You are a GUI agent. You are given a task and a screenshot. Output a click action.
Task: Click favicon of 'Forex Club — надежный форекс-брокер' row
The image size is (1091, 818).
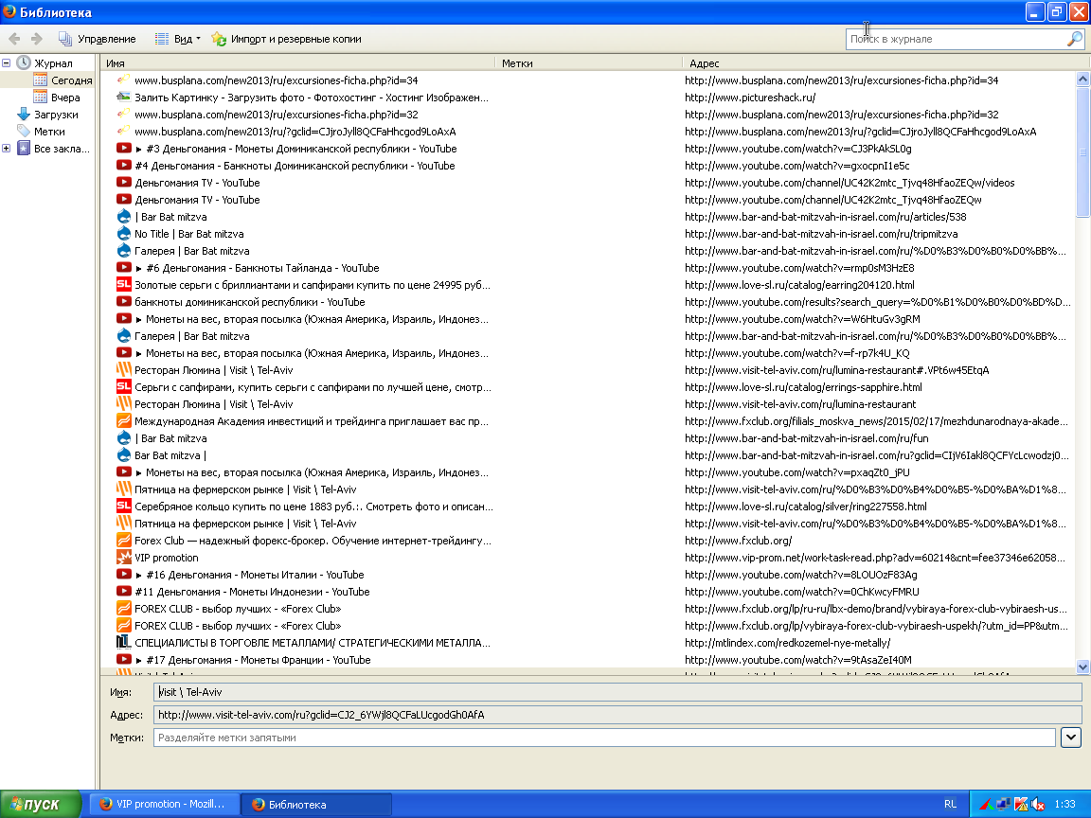click(x=124, y=541)
